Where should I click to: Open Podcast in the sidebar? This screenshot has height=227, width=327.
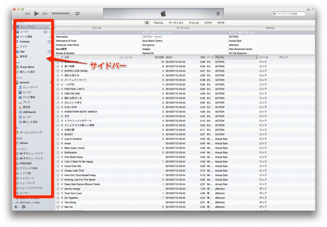(x=24, y=42)
